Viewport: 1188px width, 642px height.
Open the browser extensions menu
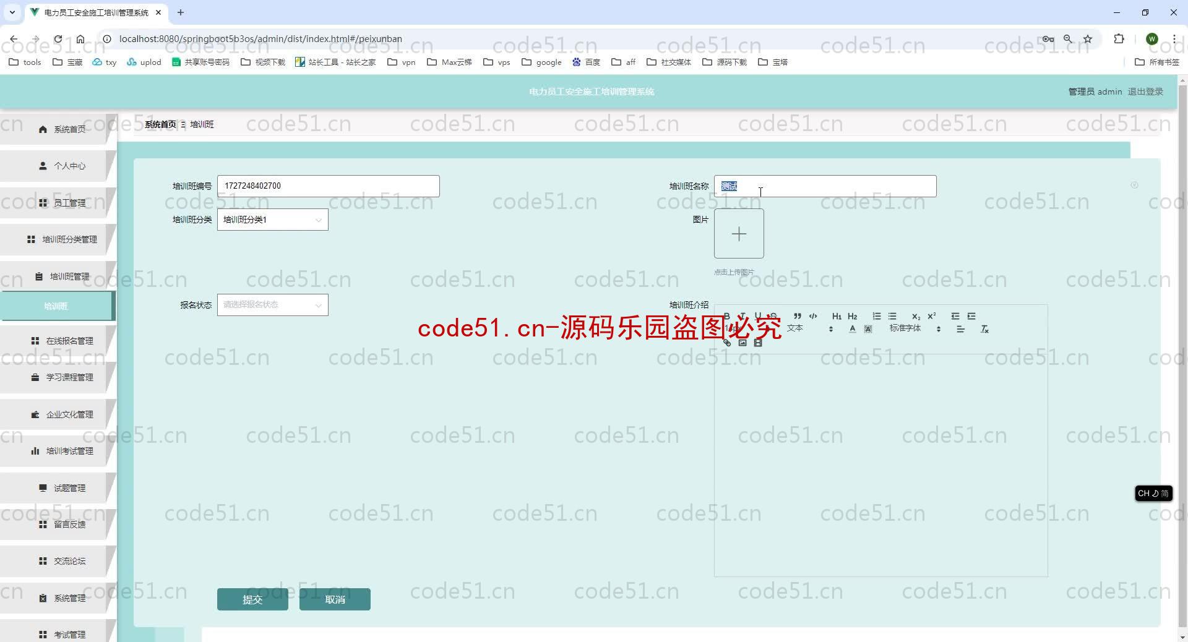point(1119,39)
